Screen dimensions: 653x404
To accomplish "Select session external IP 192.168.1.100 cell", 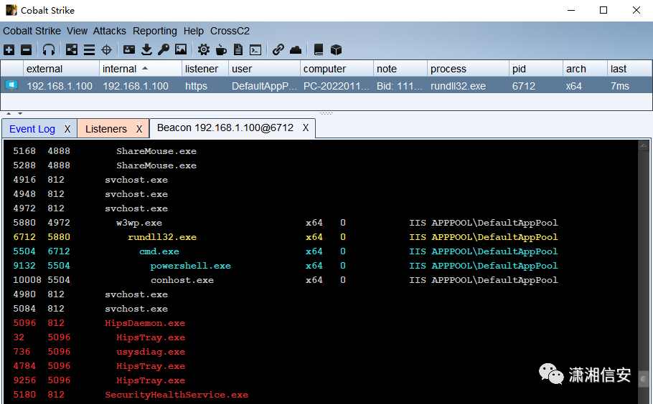I will tap(60, 86).
